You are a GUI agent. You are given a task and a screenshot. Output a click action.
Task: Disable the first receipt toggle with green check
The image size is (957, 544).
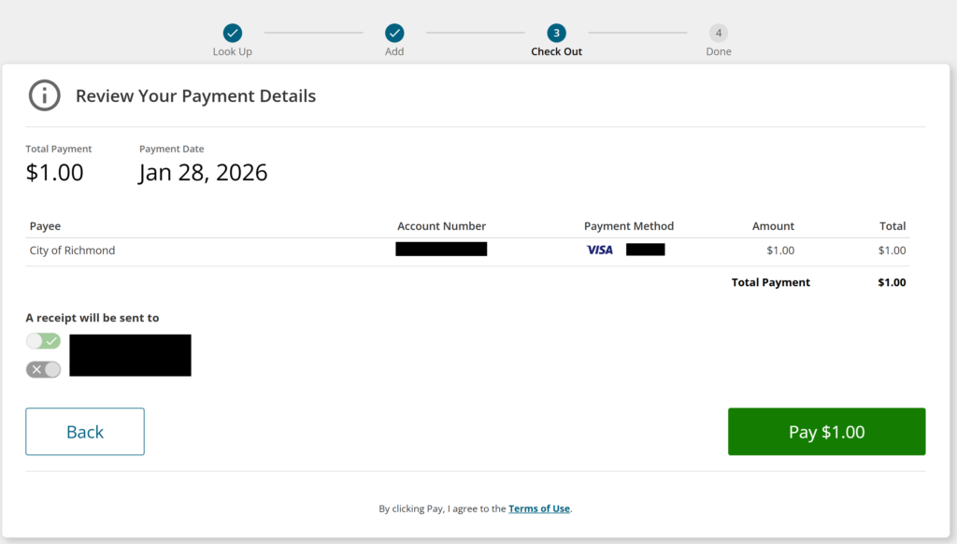[x=43, y=341]
